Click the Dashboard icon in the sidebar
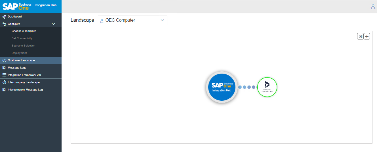Image resolution: width=377 pixels, height=152 pixels. coord(4,17)
